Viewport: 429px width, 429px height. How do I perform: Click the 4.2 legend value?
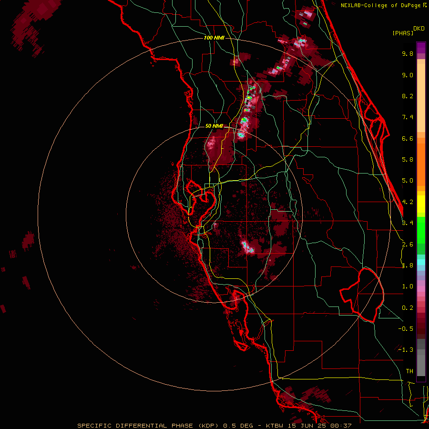(408, 202)
